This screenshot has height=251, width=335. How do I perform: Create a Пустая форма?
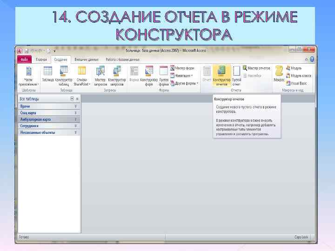click(164, 76)
